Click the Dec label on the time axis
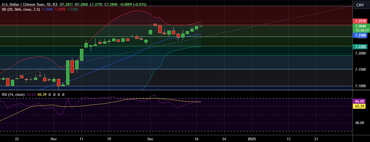Image resolution: width=370 pixels, height=142 pixels. click(x=150, y=138)
